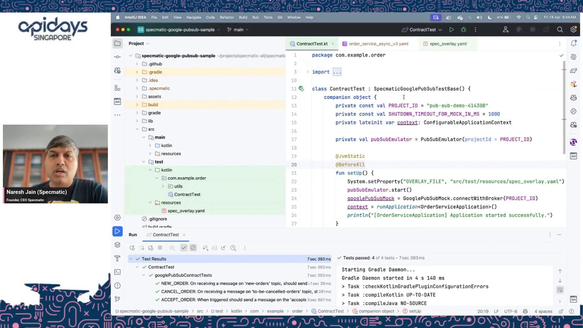Viewport: 583px width, 328px height.
Task: Collapse the src folder
Action: click(x=137, y=129)
